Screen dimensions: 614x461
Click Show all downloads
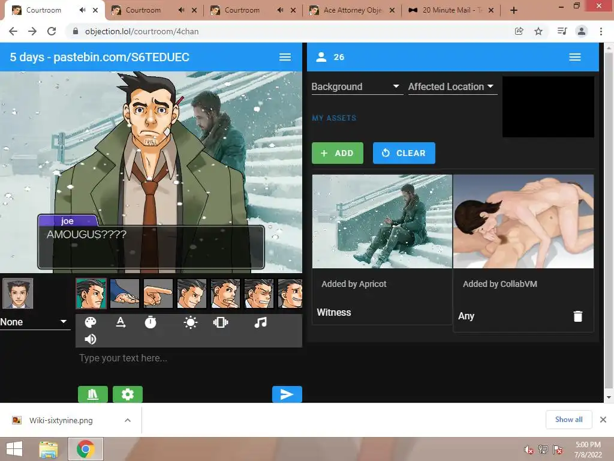click(x=568, y=420)
